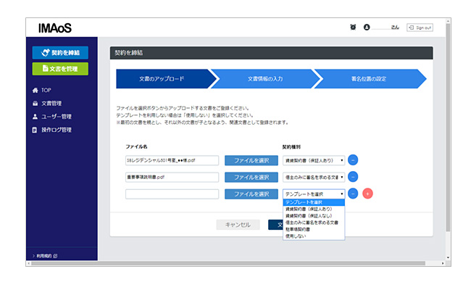The image size is (471, 282).
Task: Click the green 文書を管理 button
Action: coord(60,69)
